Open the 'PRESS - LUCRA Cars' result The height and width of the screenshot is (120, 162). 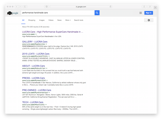(34, 78)
